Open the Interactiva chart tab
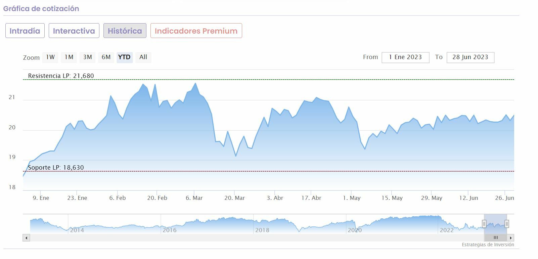The width and height of the screenshot is (538, 259). [74, 31]
